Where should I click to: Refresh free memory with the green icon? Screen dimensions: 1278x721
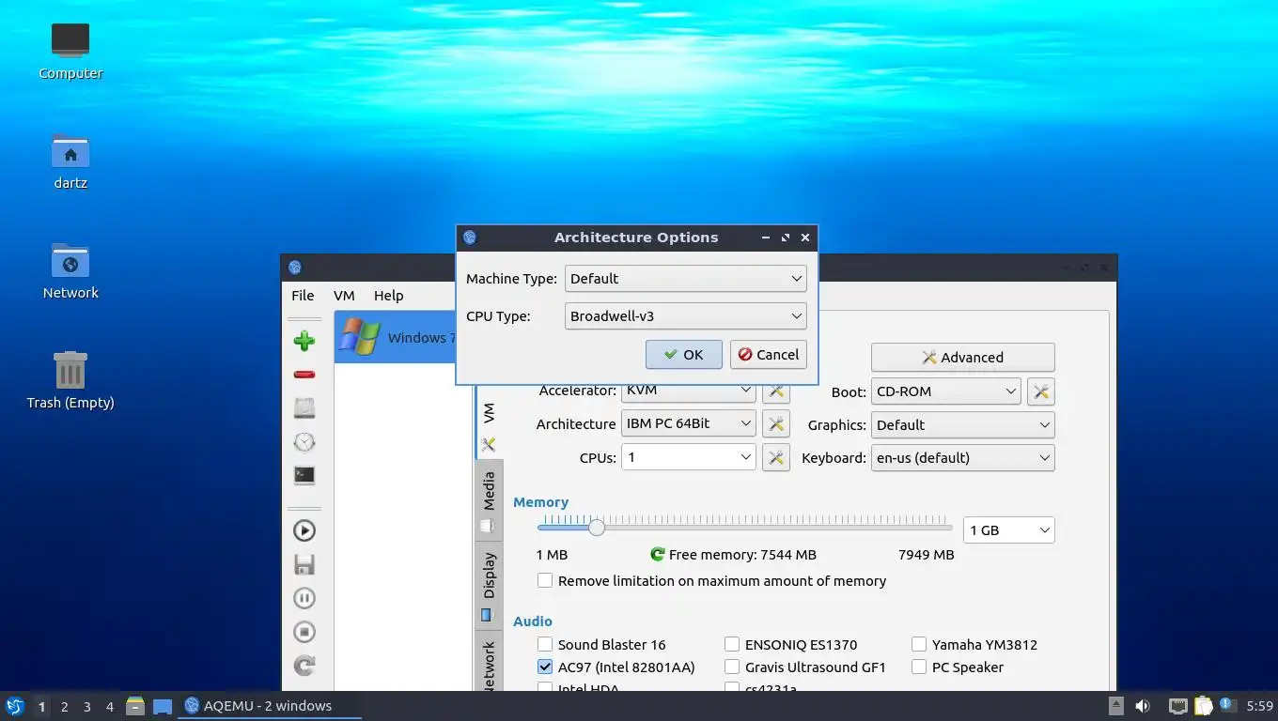pos(658,555)
